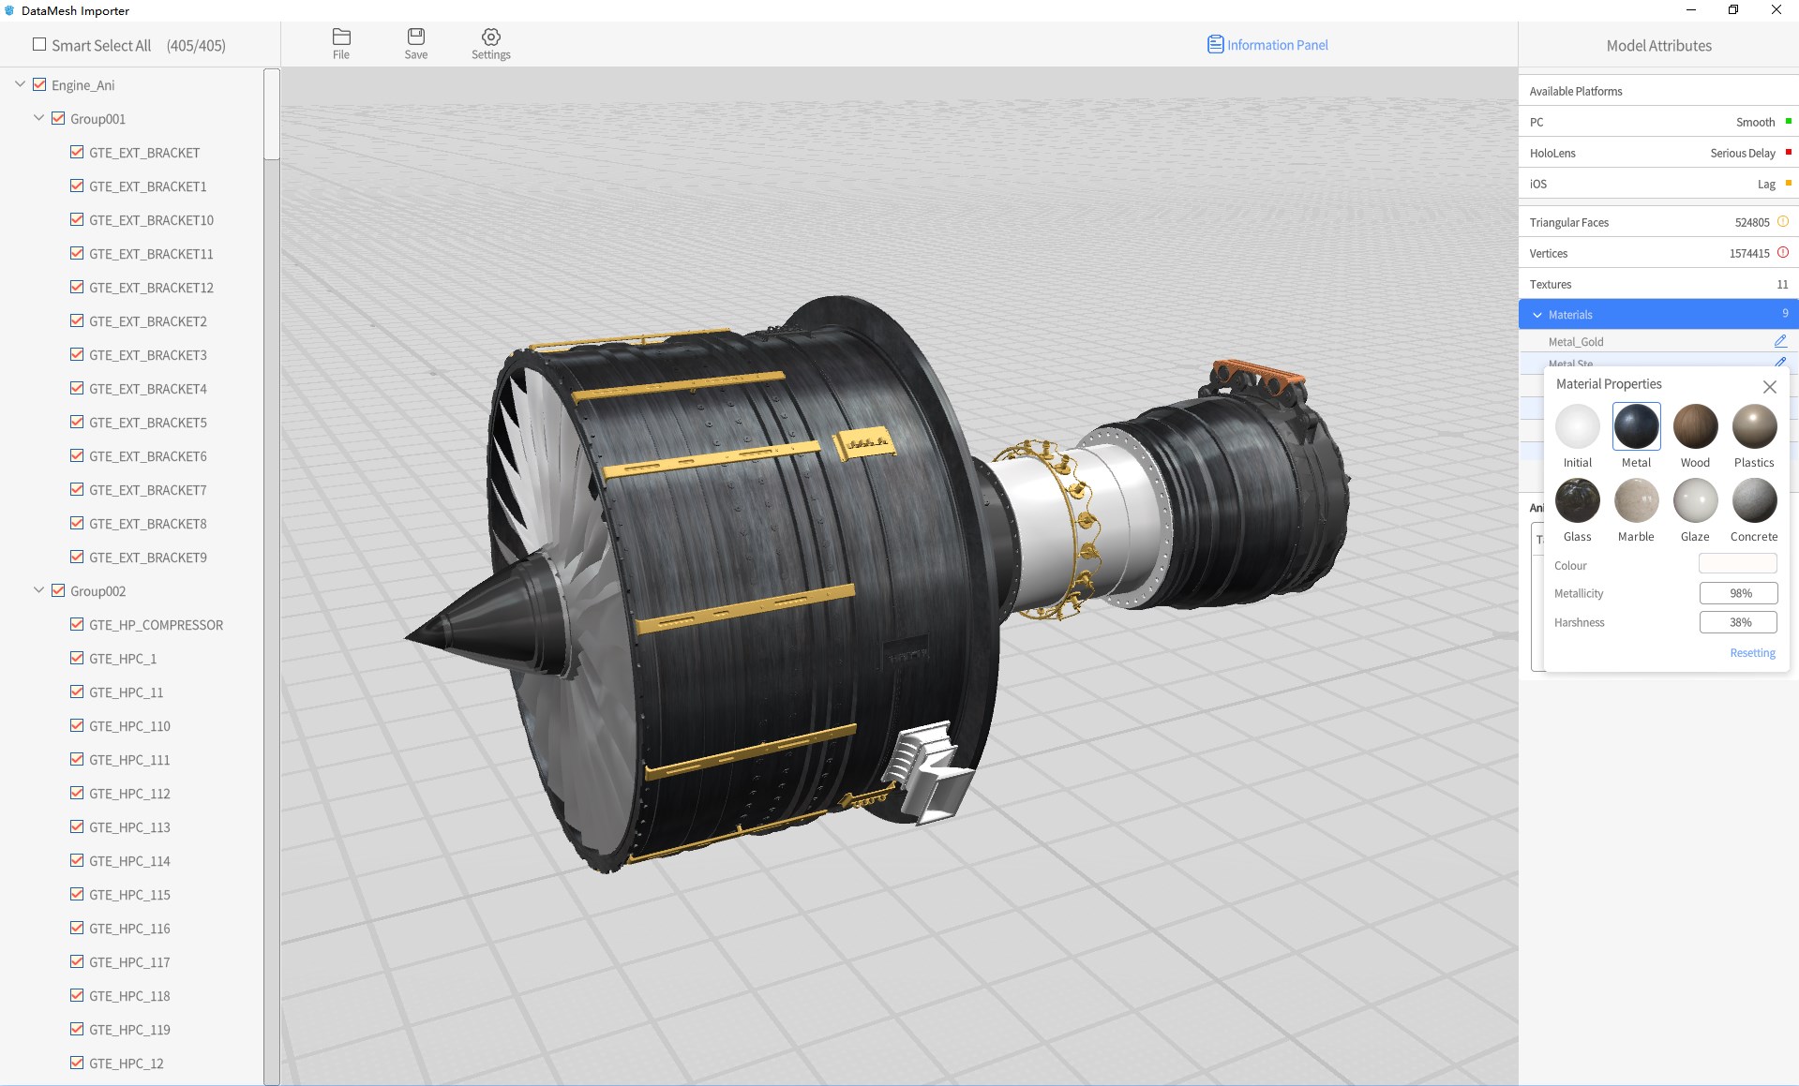Choose the Plastics material preset sphere

[x=1754, y=426]
